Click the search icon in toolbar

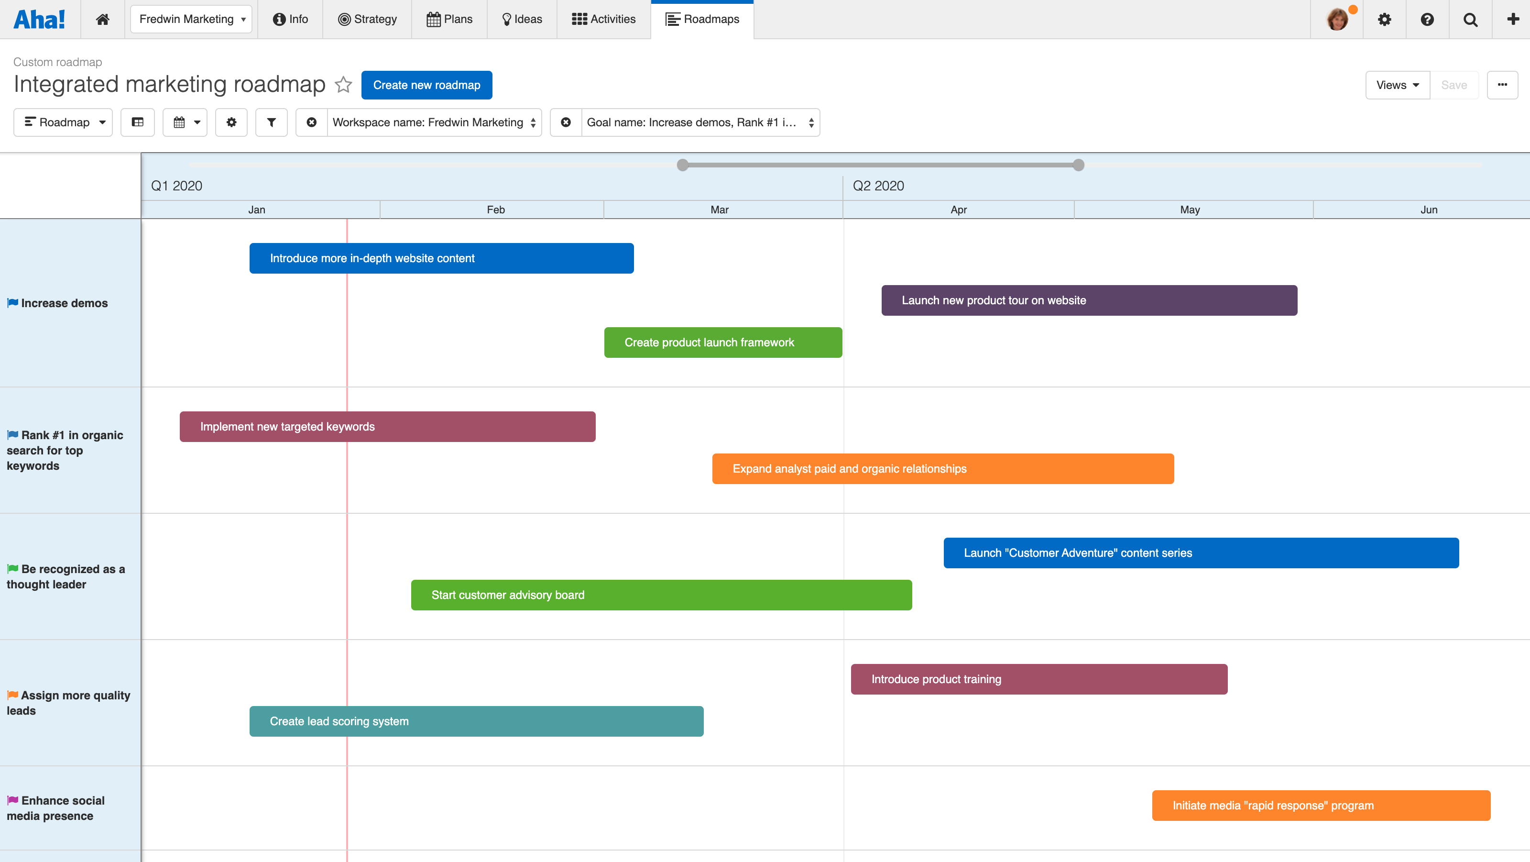pyautogui.click(x=1469, y=19)
